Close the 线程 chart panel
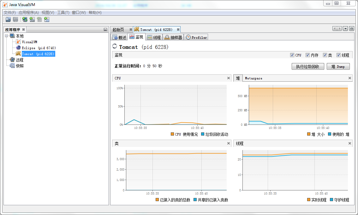The height and width of the screenshot is (215, 358). 350,143
